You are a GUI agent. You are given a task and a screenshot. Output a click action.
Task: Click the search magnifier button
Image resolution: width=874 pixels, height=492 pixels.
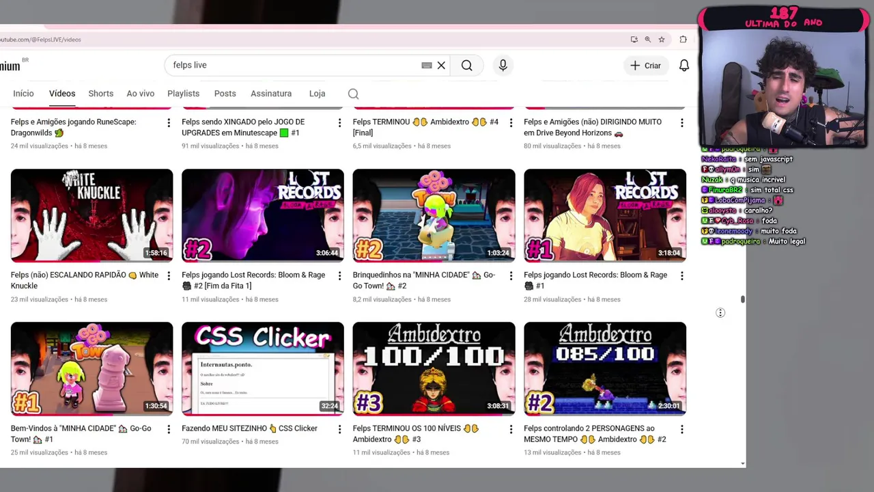click(466, 66)
